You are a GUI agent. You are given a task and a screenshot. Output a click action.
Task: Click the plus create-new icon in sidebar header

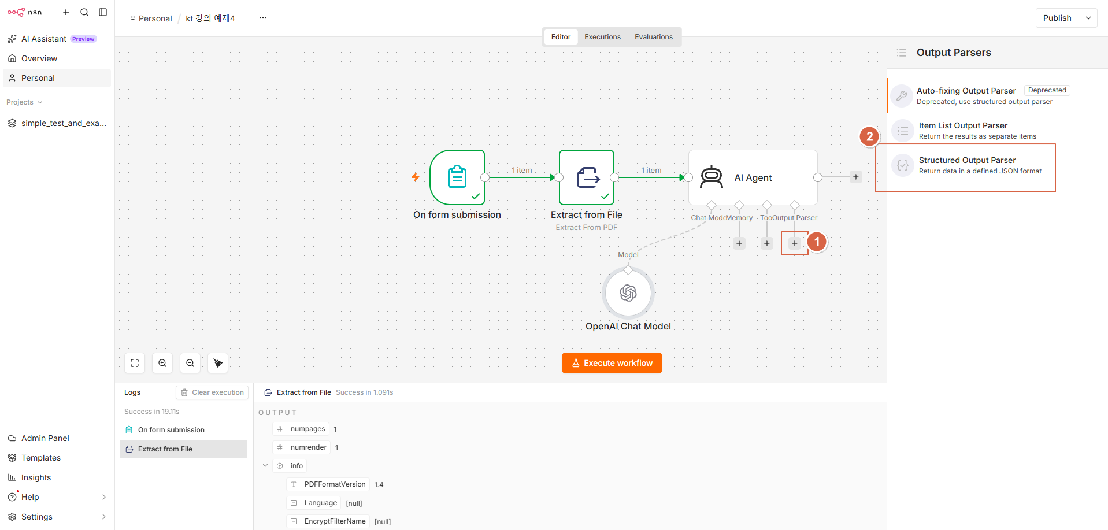pyautogui.click(x=66, y=12)
